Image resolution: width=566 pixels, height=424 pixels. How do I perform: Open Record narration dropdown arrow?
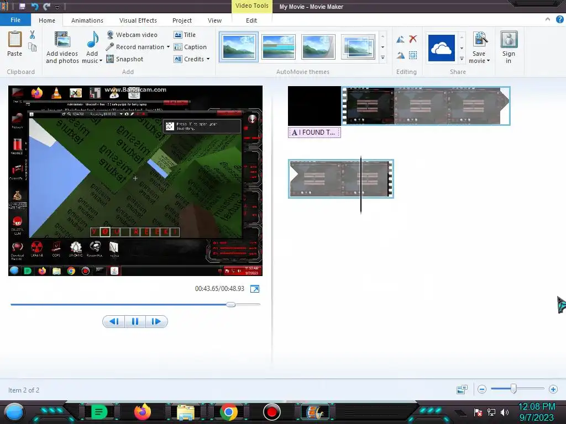tap(168, 47)
